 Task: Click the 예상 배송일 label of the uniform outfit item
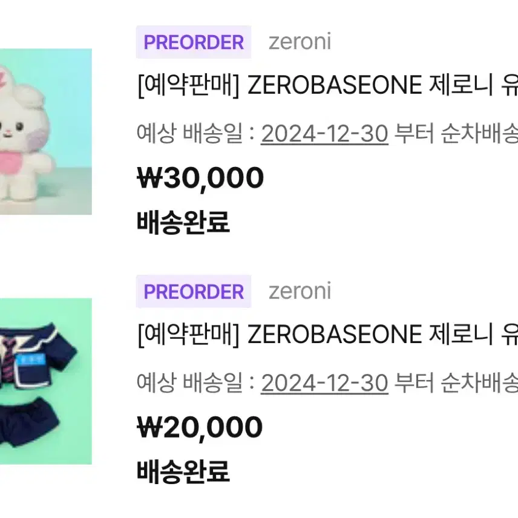click(190, 383)
